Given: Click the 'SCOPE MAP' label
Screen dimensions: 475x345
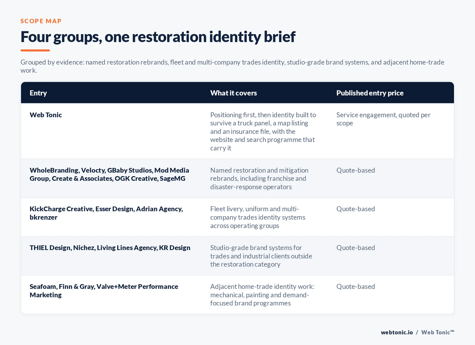Looking at the screenshot, I should [41, 21].
